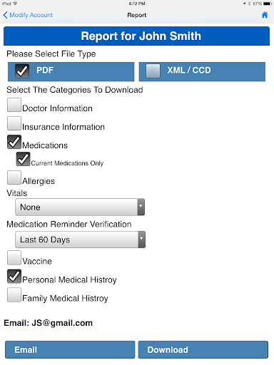Send the report with the Email button
This screenshot has height=365, width=274.
pyautogui.click(x=70, y=349)
